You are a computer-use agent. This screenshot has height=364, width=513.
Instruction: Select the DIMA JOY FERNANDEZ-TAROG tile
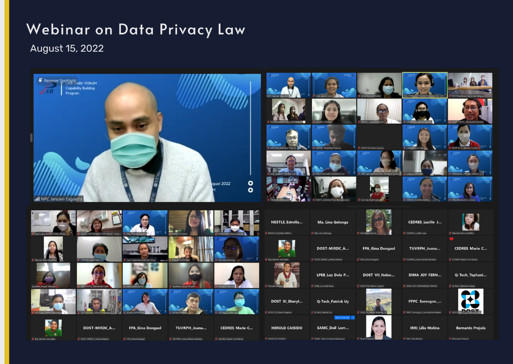[425, 275]
